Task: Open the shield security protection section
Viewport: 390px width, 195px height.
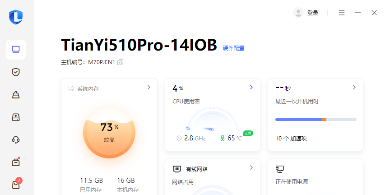Action: (16, 72)
